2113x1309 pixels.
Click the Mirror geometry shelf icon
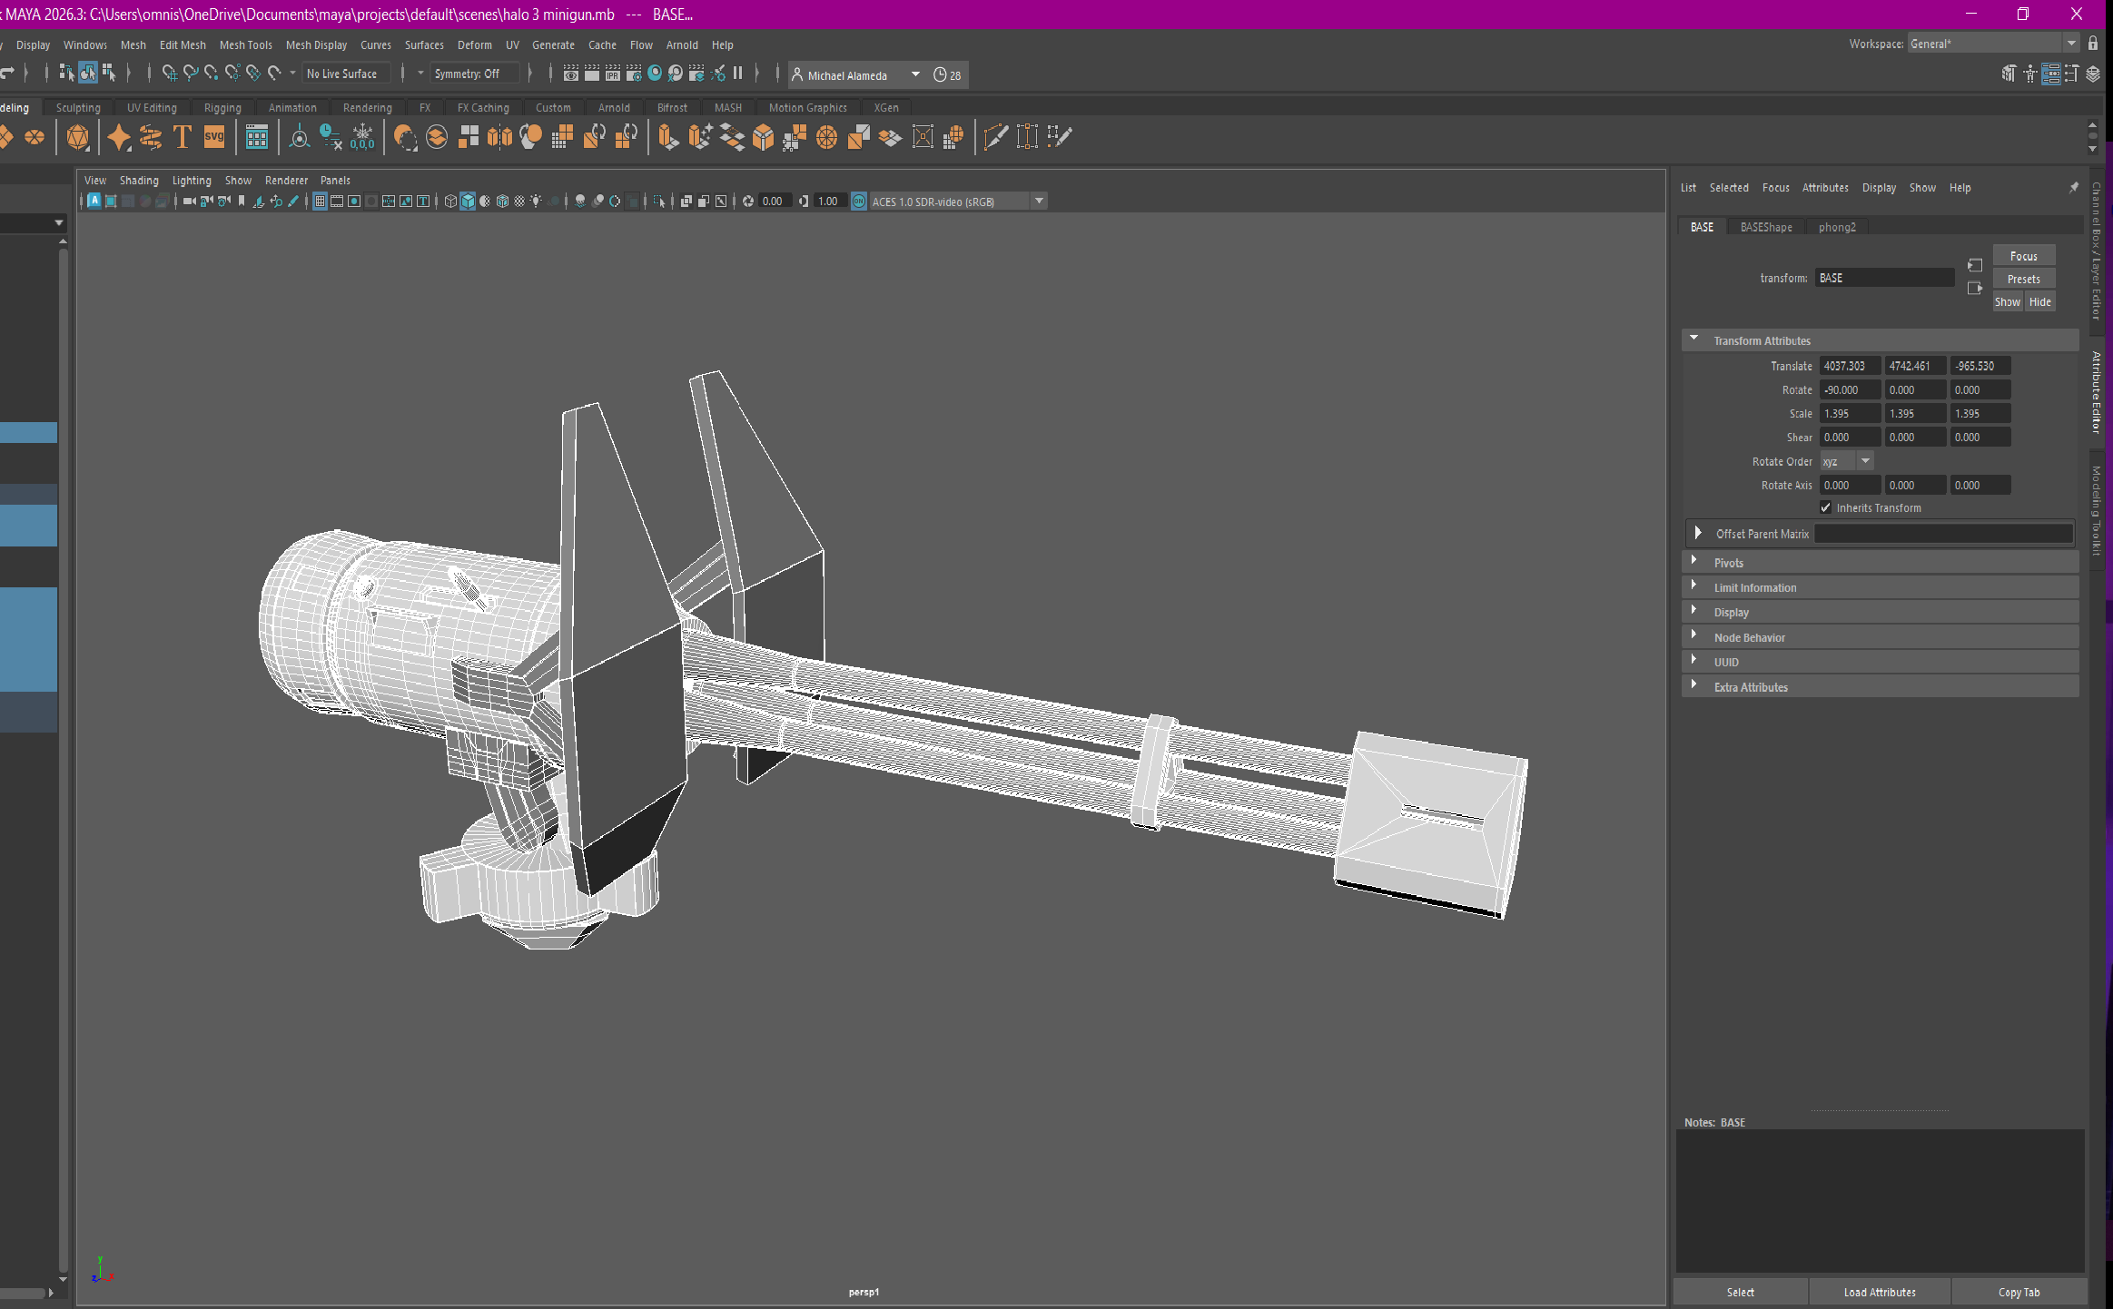pos(499,137)
